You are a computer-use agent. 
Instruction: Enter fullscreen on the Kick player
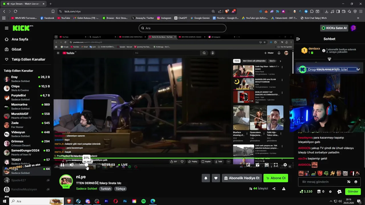coord(276,165)
